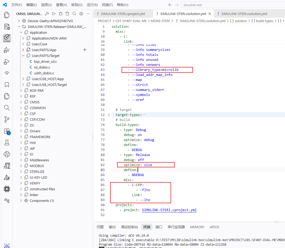This screenshot has height=248, width=285.
Task: Open the Search view magnifier icon
Action: (7, 108)
